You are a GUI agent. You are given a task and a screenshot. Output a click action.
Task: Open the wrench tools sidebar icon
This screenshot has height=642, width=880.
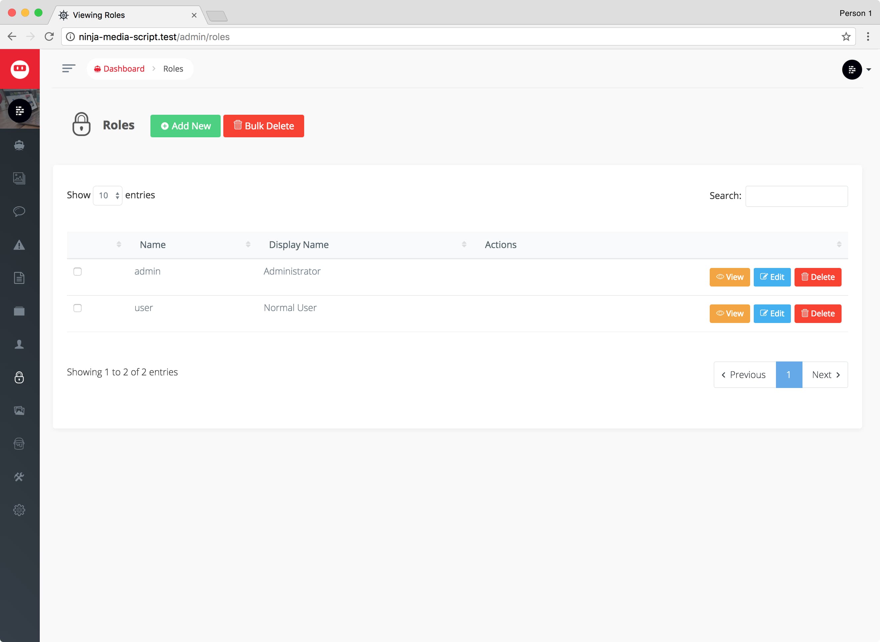pos(19,477)
